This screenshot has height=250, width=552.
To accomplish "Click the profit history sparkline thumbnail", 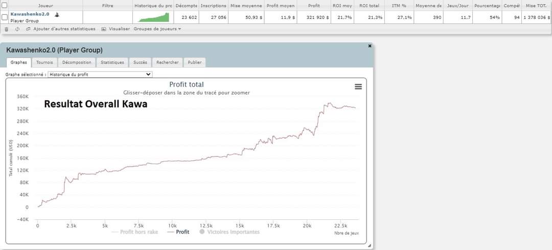I will point(153,17).
